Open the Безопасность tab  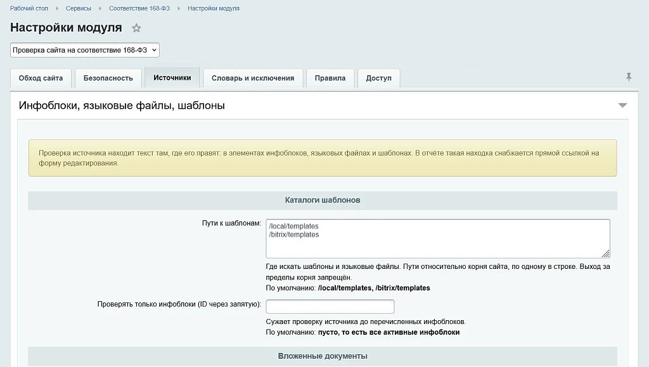pyautogui.click(x=108, y=78)
